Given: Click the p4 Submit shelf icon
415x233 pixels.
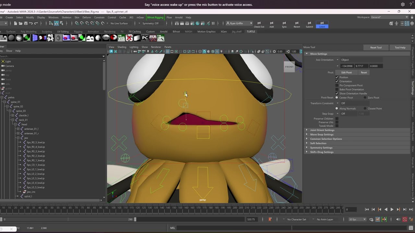Looking at the screenshot, I should coord(309,25).
